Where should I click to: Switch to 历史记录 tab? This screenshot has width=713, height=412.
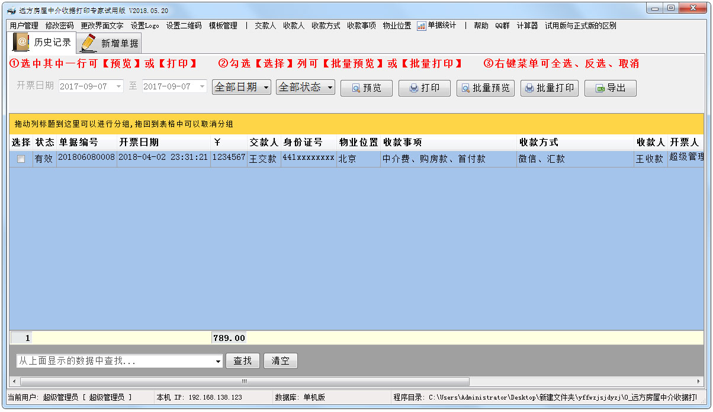pyautogui.click(x=43, y=42)
